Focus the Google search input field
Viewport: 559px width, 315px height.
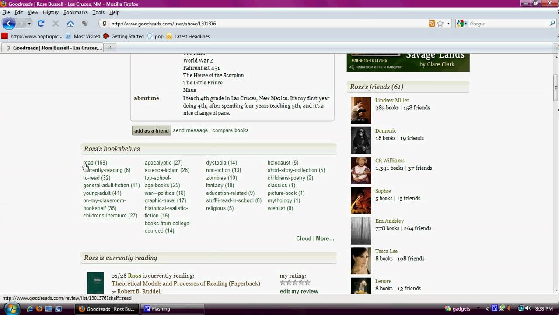[x=508, y=24]
